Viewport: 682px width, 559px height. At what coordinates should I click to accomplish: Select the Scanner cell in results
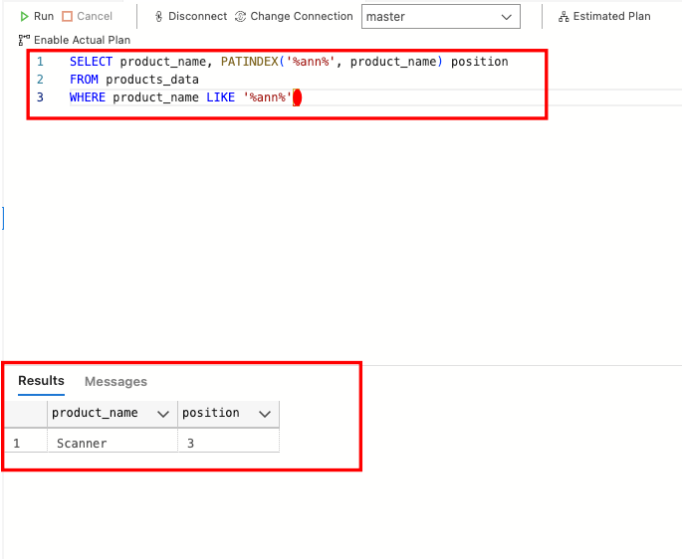pyautogui.click(x=82, y=444)
